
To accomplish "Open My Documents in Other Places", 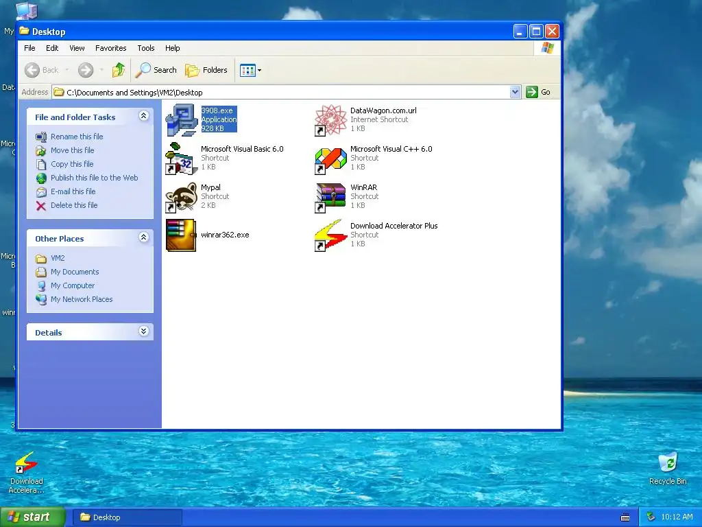I will [x=75, y=272].
